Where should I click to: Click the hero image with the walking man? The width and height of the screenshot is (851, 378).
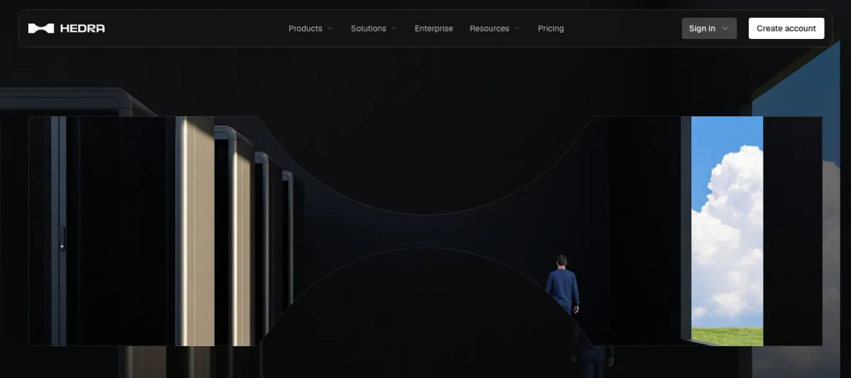[x=425, y=231]
